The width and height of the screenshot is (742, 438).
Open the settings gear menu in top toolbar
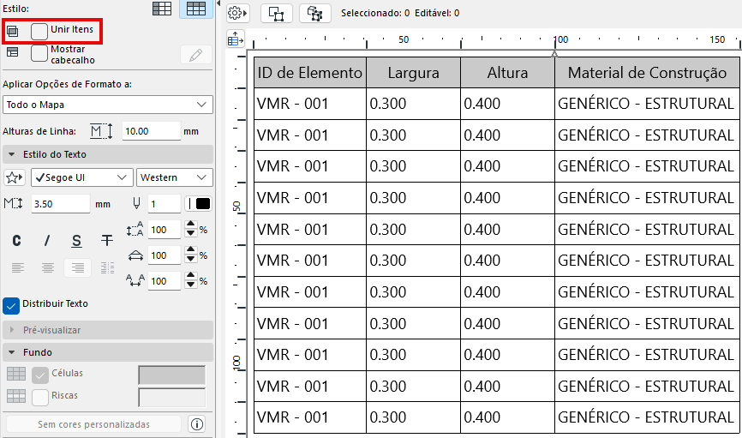(237, 13)
